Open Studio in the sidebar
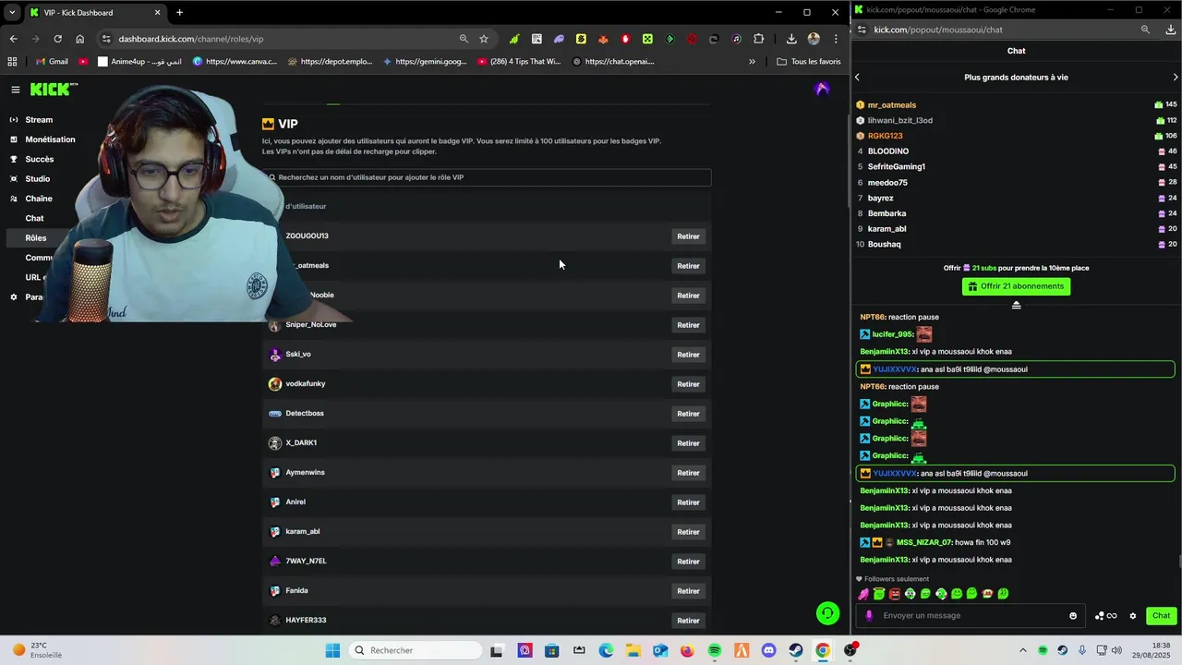 38,179
